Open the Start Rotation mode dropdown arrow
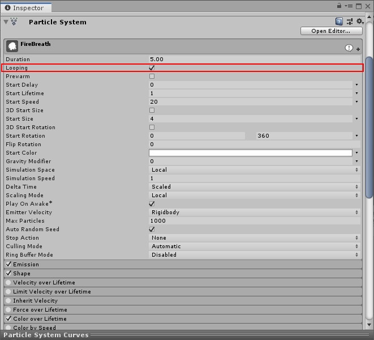Screen dimensions: 374x340 click(357, 135)
